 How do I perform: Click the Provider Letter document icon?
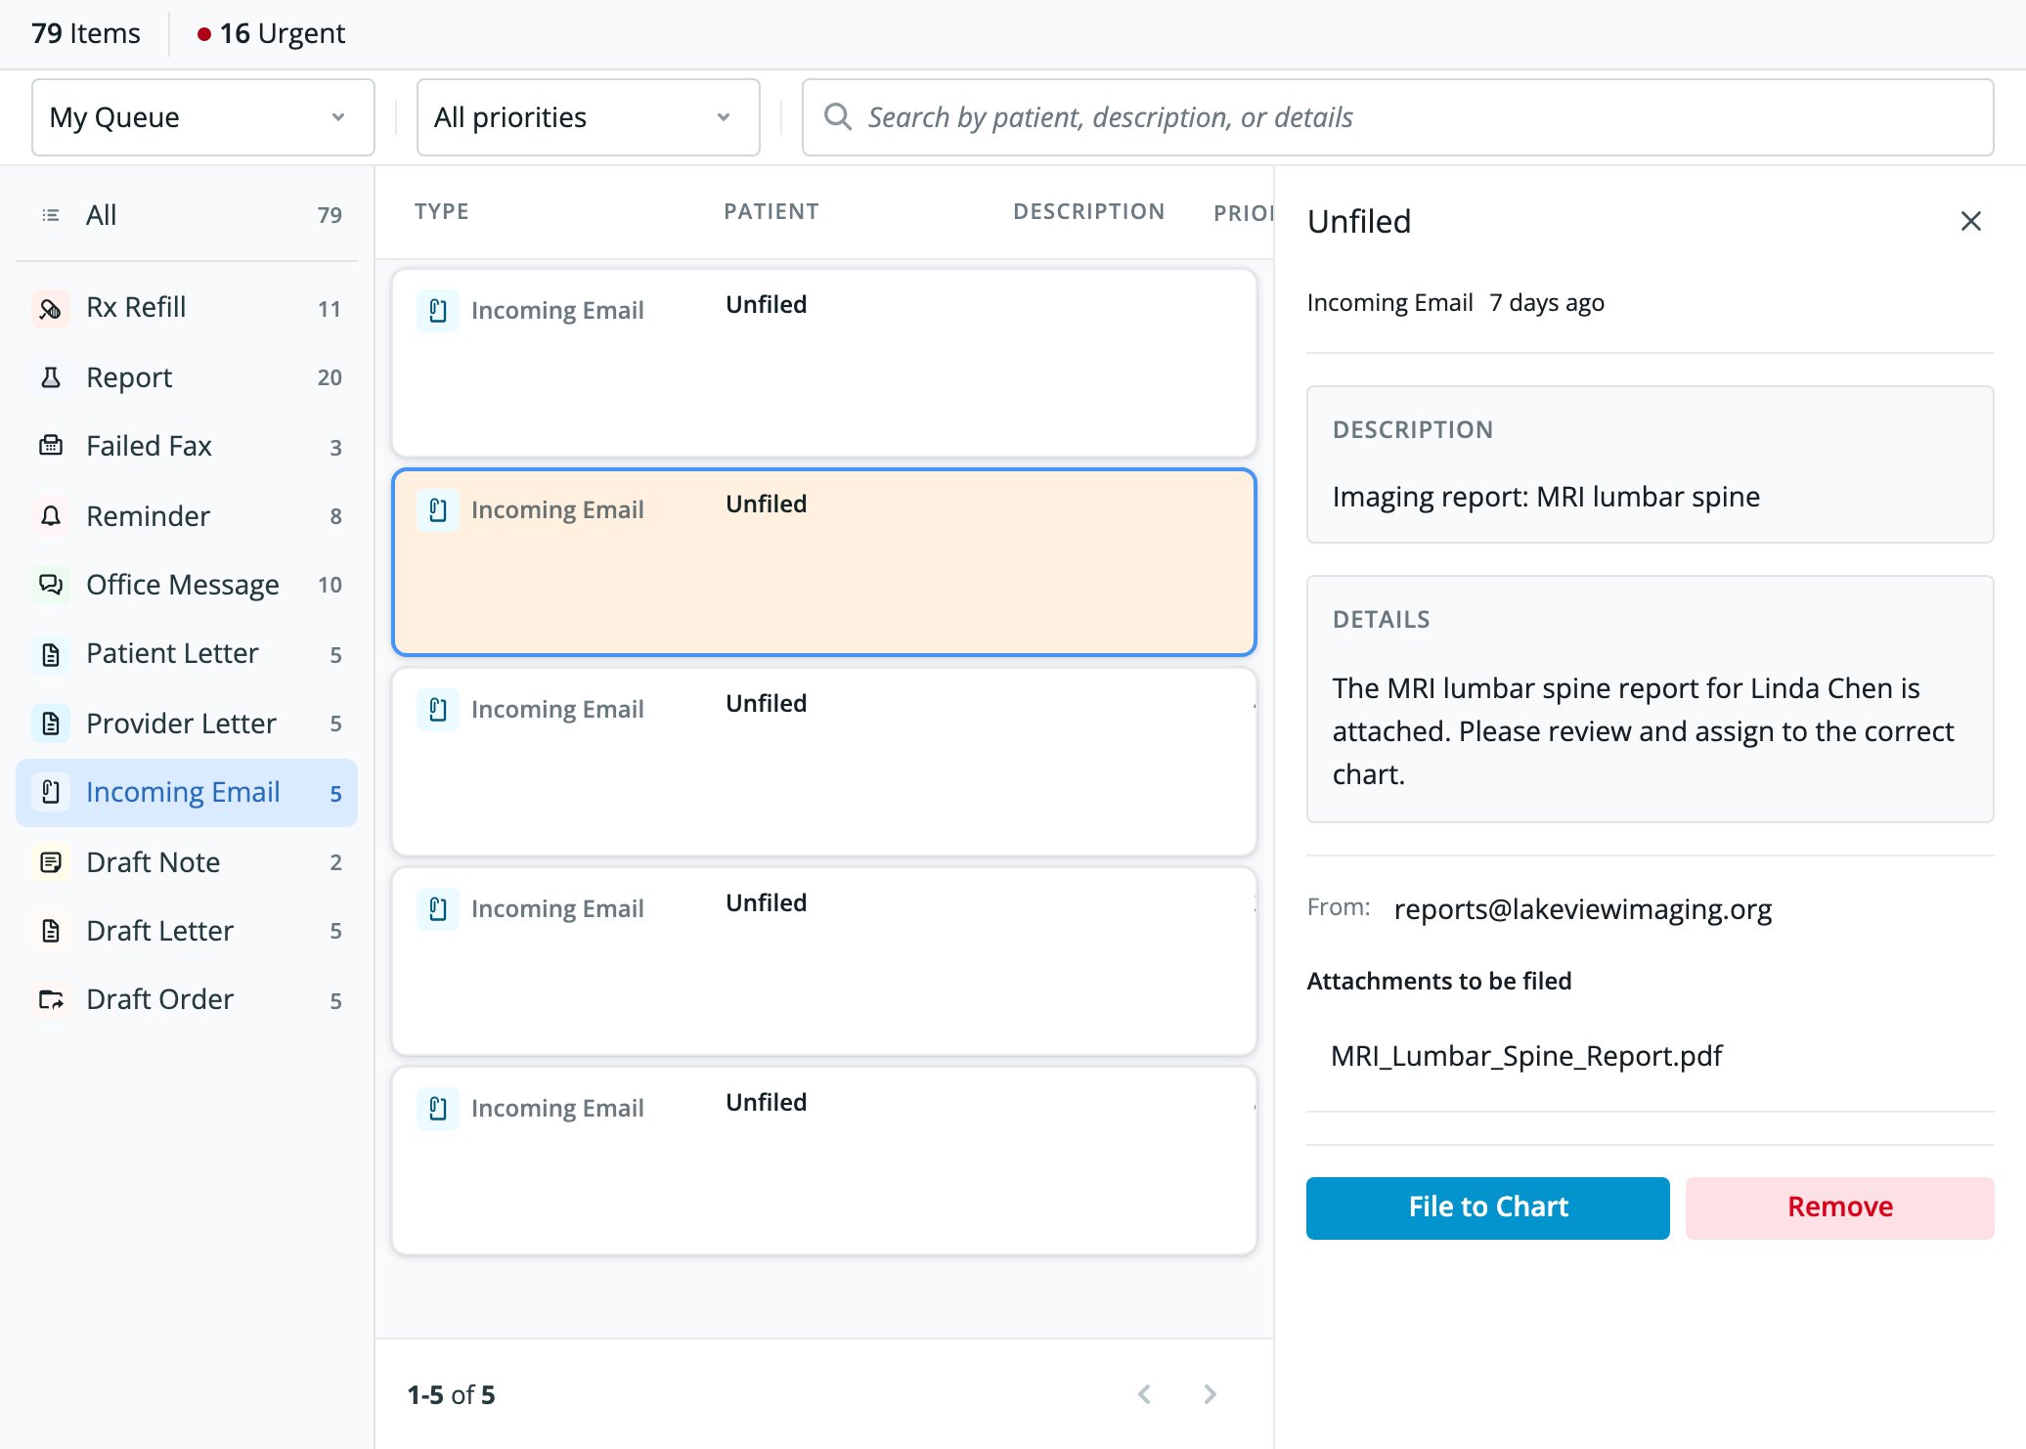51,724
